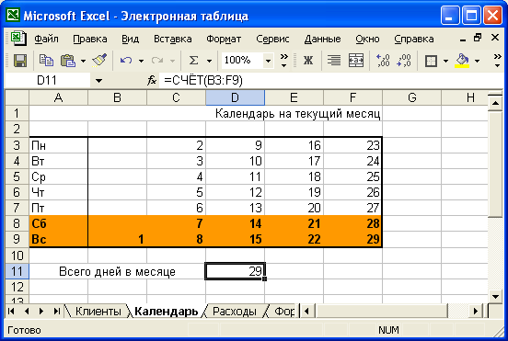The width and height of the screenshot is (508, 341).
Task: Click the horizontal scrollbar left arrow
Action: tap(306, 312)
